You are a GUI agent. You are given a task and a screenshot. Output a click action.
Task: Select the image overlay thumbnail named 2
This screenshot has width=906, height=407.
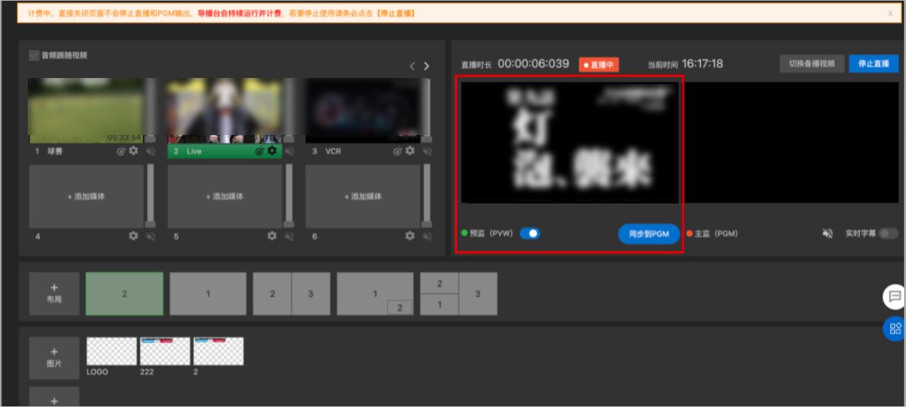tap(218, 351)
